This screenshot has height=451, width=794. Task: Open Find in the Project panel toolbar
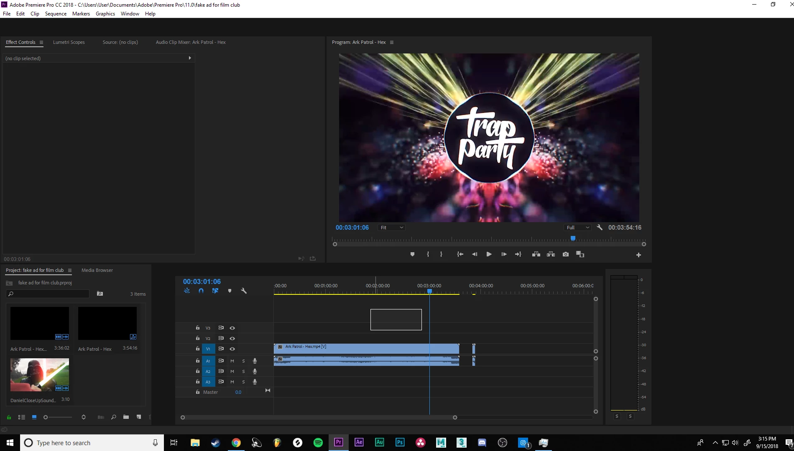tap(113, 417)
